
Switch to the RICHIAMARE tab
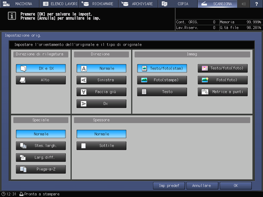(99, 4)
